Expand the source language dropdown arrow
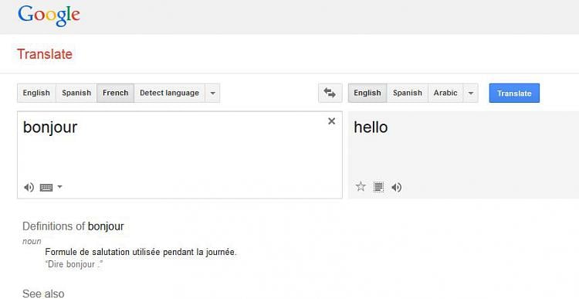579x299 pixels. click(x=212, y=93)
